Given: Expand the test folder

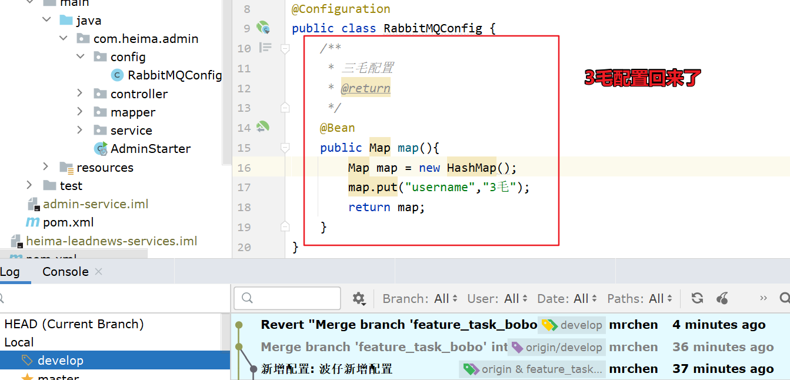Looking at the screenshot, I should click(x=29, y=185).
